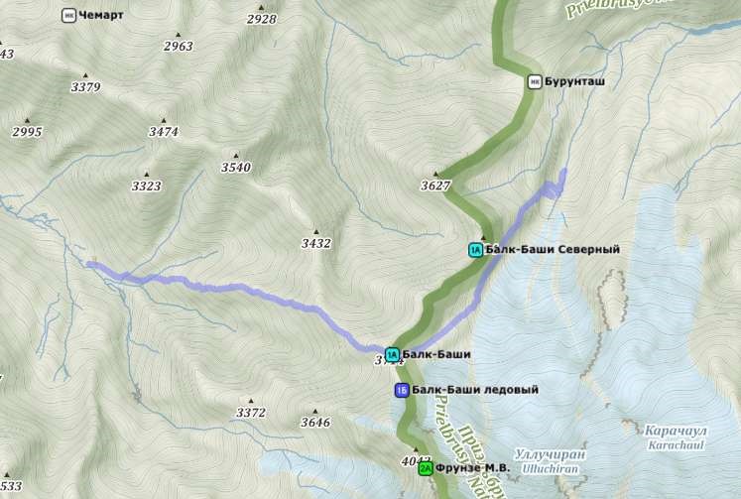Click the green 2A Фрунзе М.В. icon

coord(426,468)
